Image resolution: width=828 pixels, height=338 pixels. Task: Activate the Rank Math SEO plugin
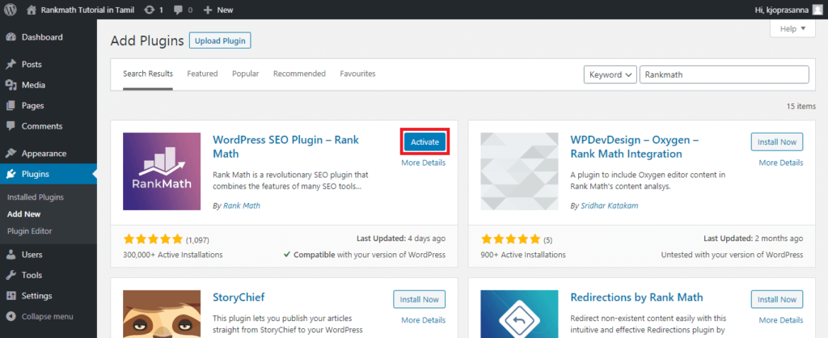pos(425,142)
